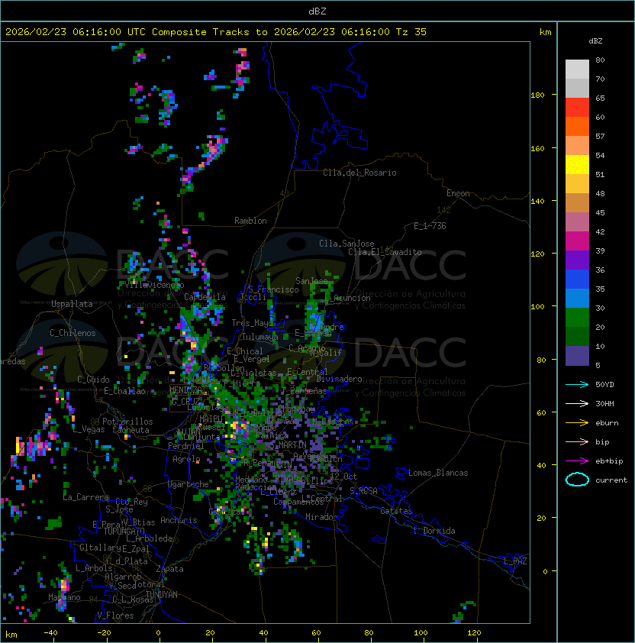Select the light gray 70-80 dBZ swatch
This screenshot has width=635, height=643.
coord(577,69)
